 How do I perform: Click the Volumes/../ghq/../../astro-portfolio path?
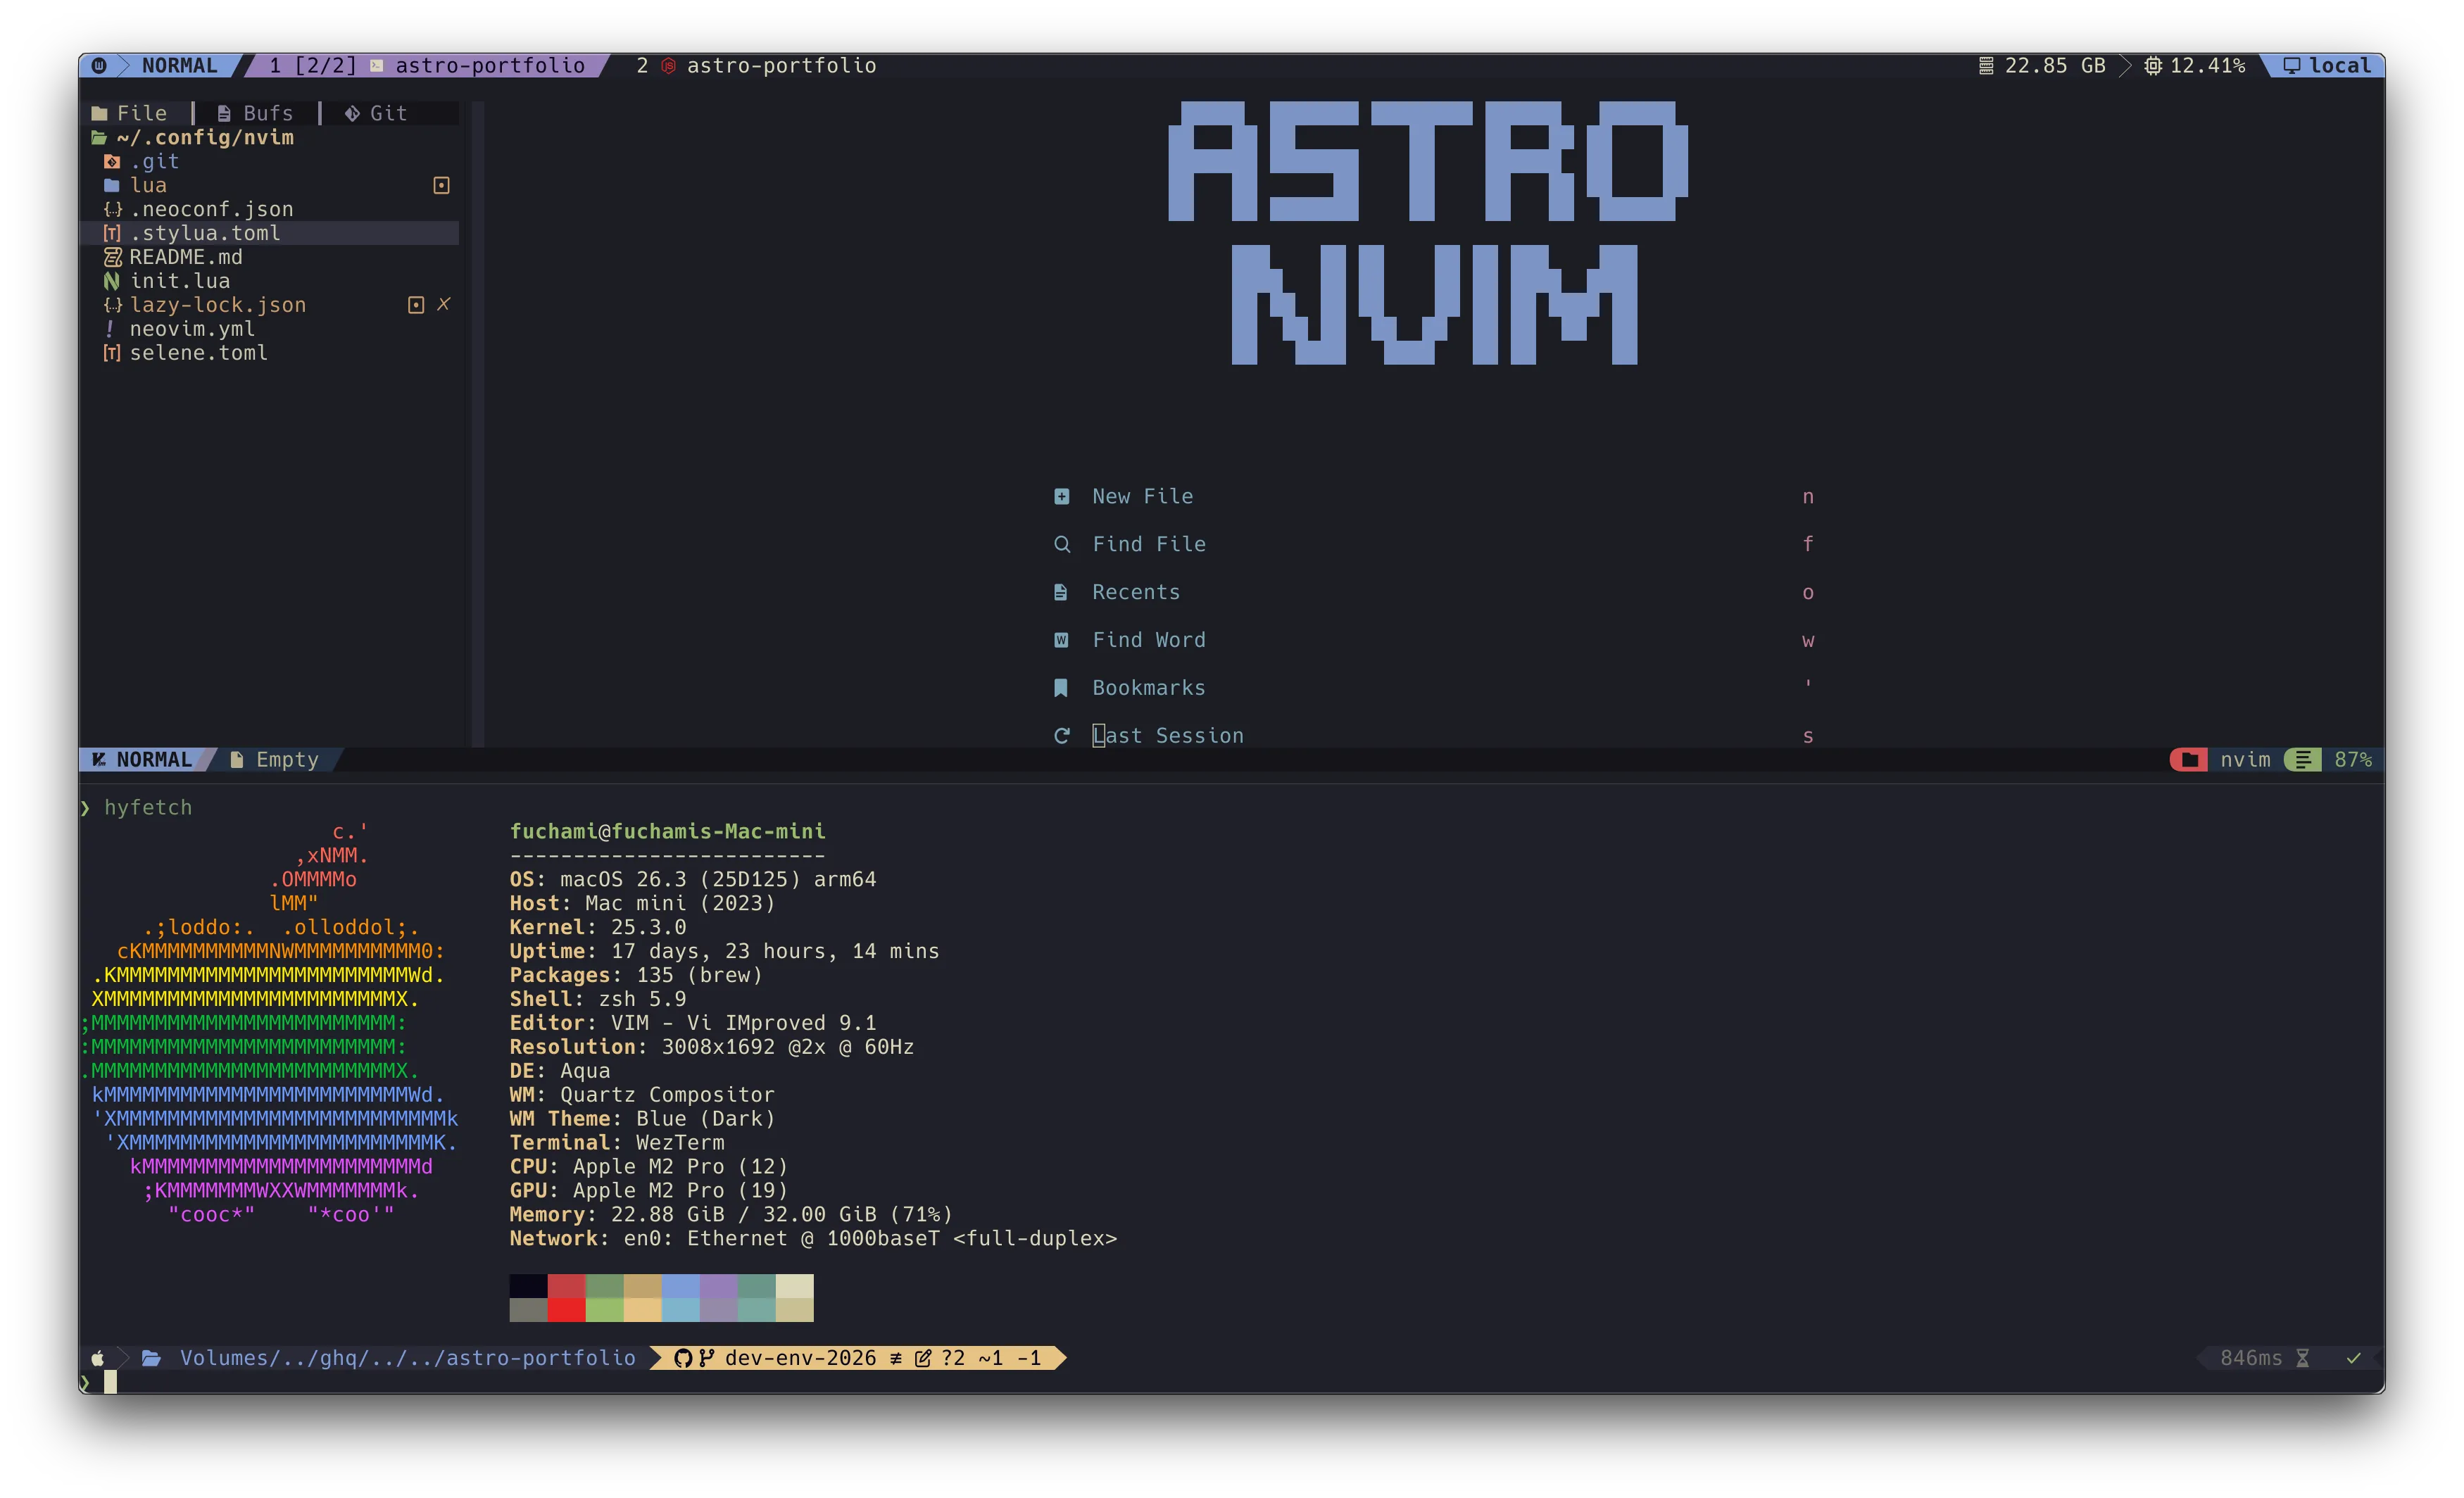408,1358
